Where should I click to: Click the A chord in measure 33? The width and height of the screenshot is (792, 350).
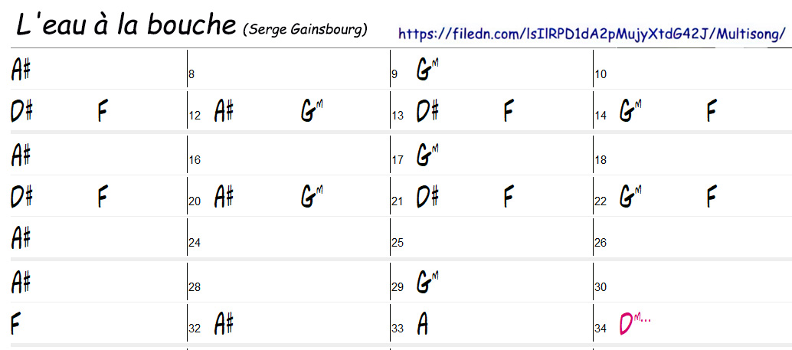pyautogui.click(x=422, y=324)
